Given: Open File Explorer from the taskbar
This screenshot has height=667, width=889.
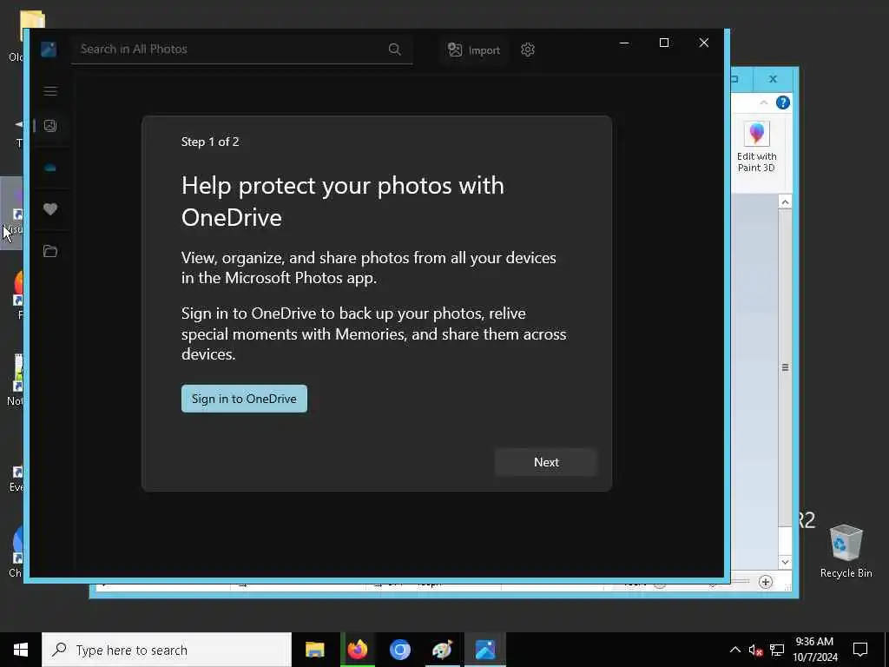Looking at the screenshot, I should click(x=314, y=650).
